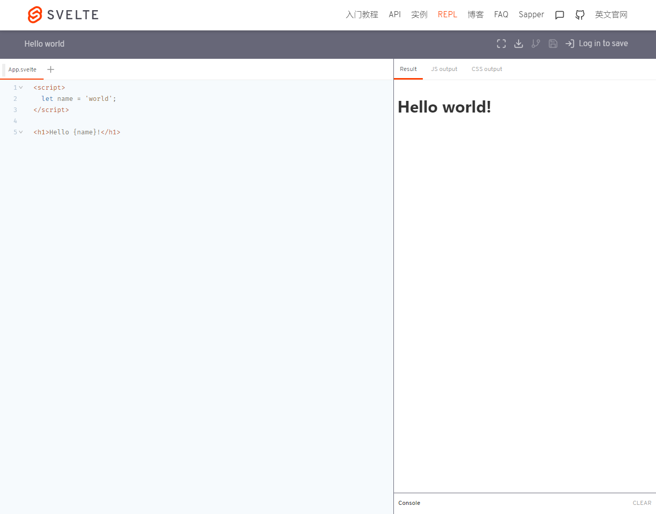The width and height of the screenshot is (656, 514).
Task: Click the h1 Hello {name} code line
Action: (x=77, y=132)
